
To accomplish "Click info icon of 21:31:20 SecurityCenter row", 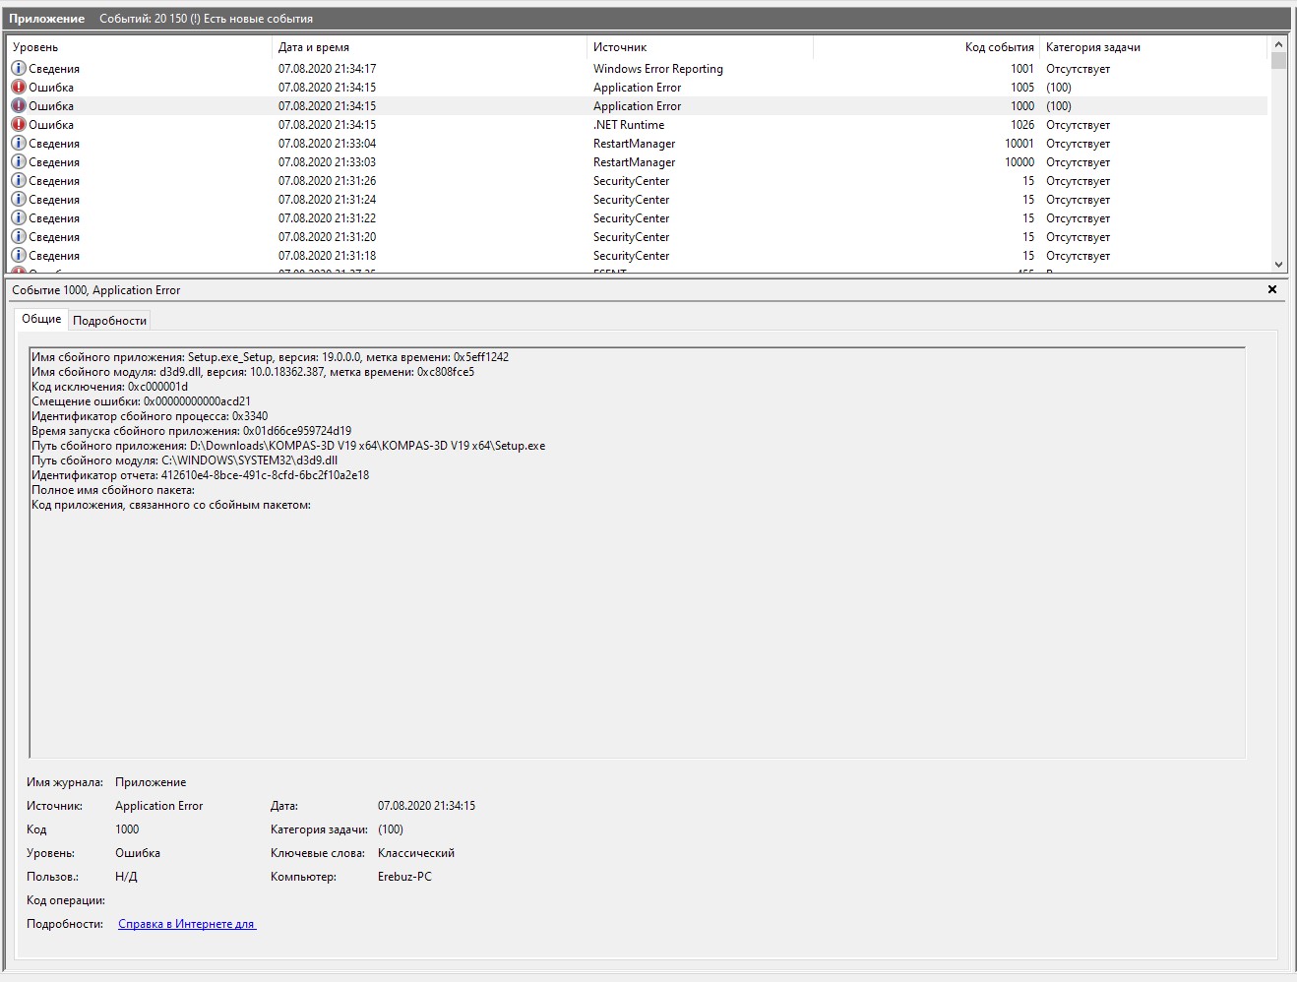I will click(19, 237).
